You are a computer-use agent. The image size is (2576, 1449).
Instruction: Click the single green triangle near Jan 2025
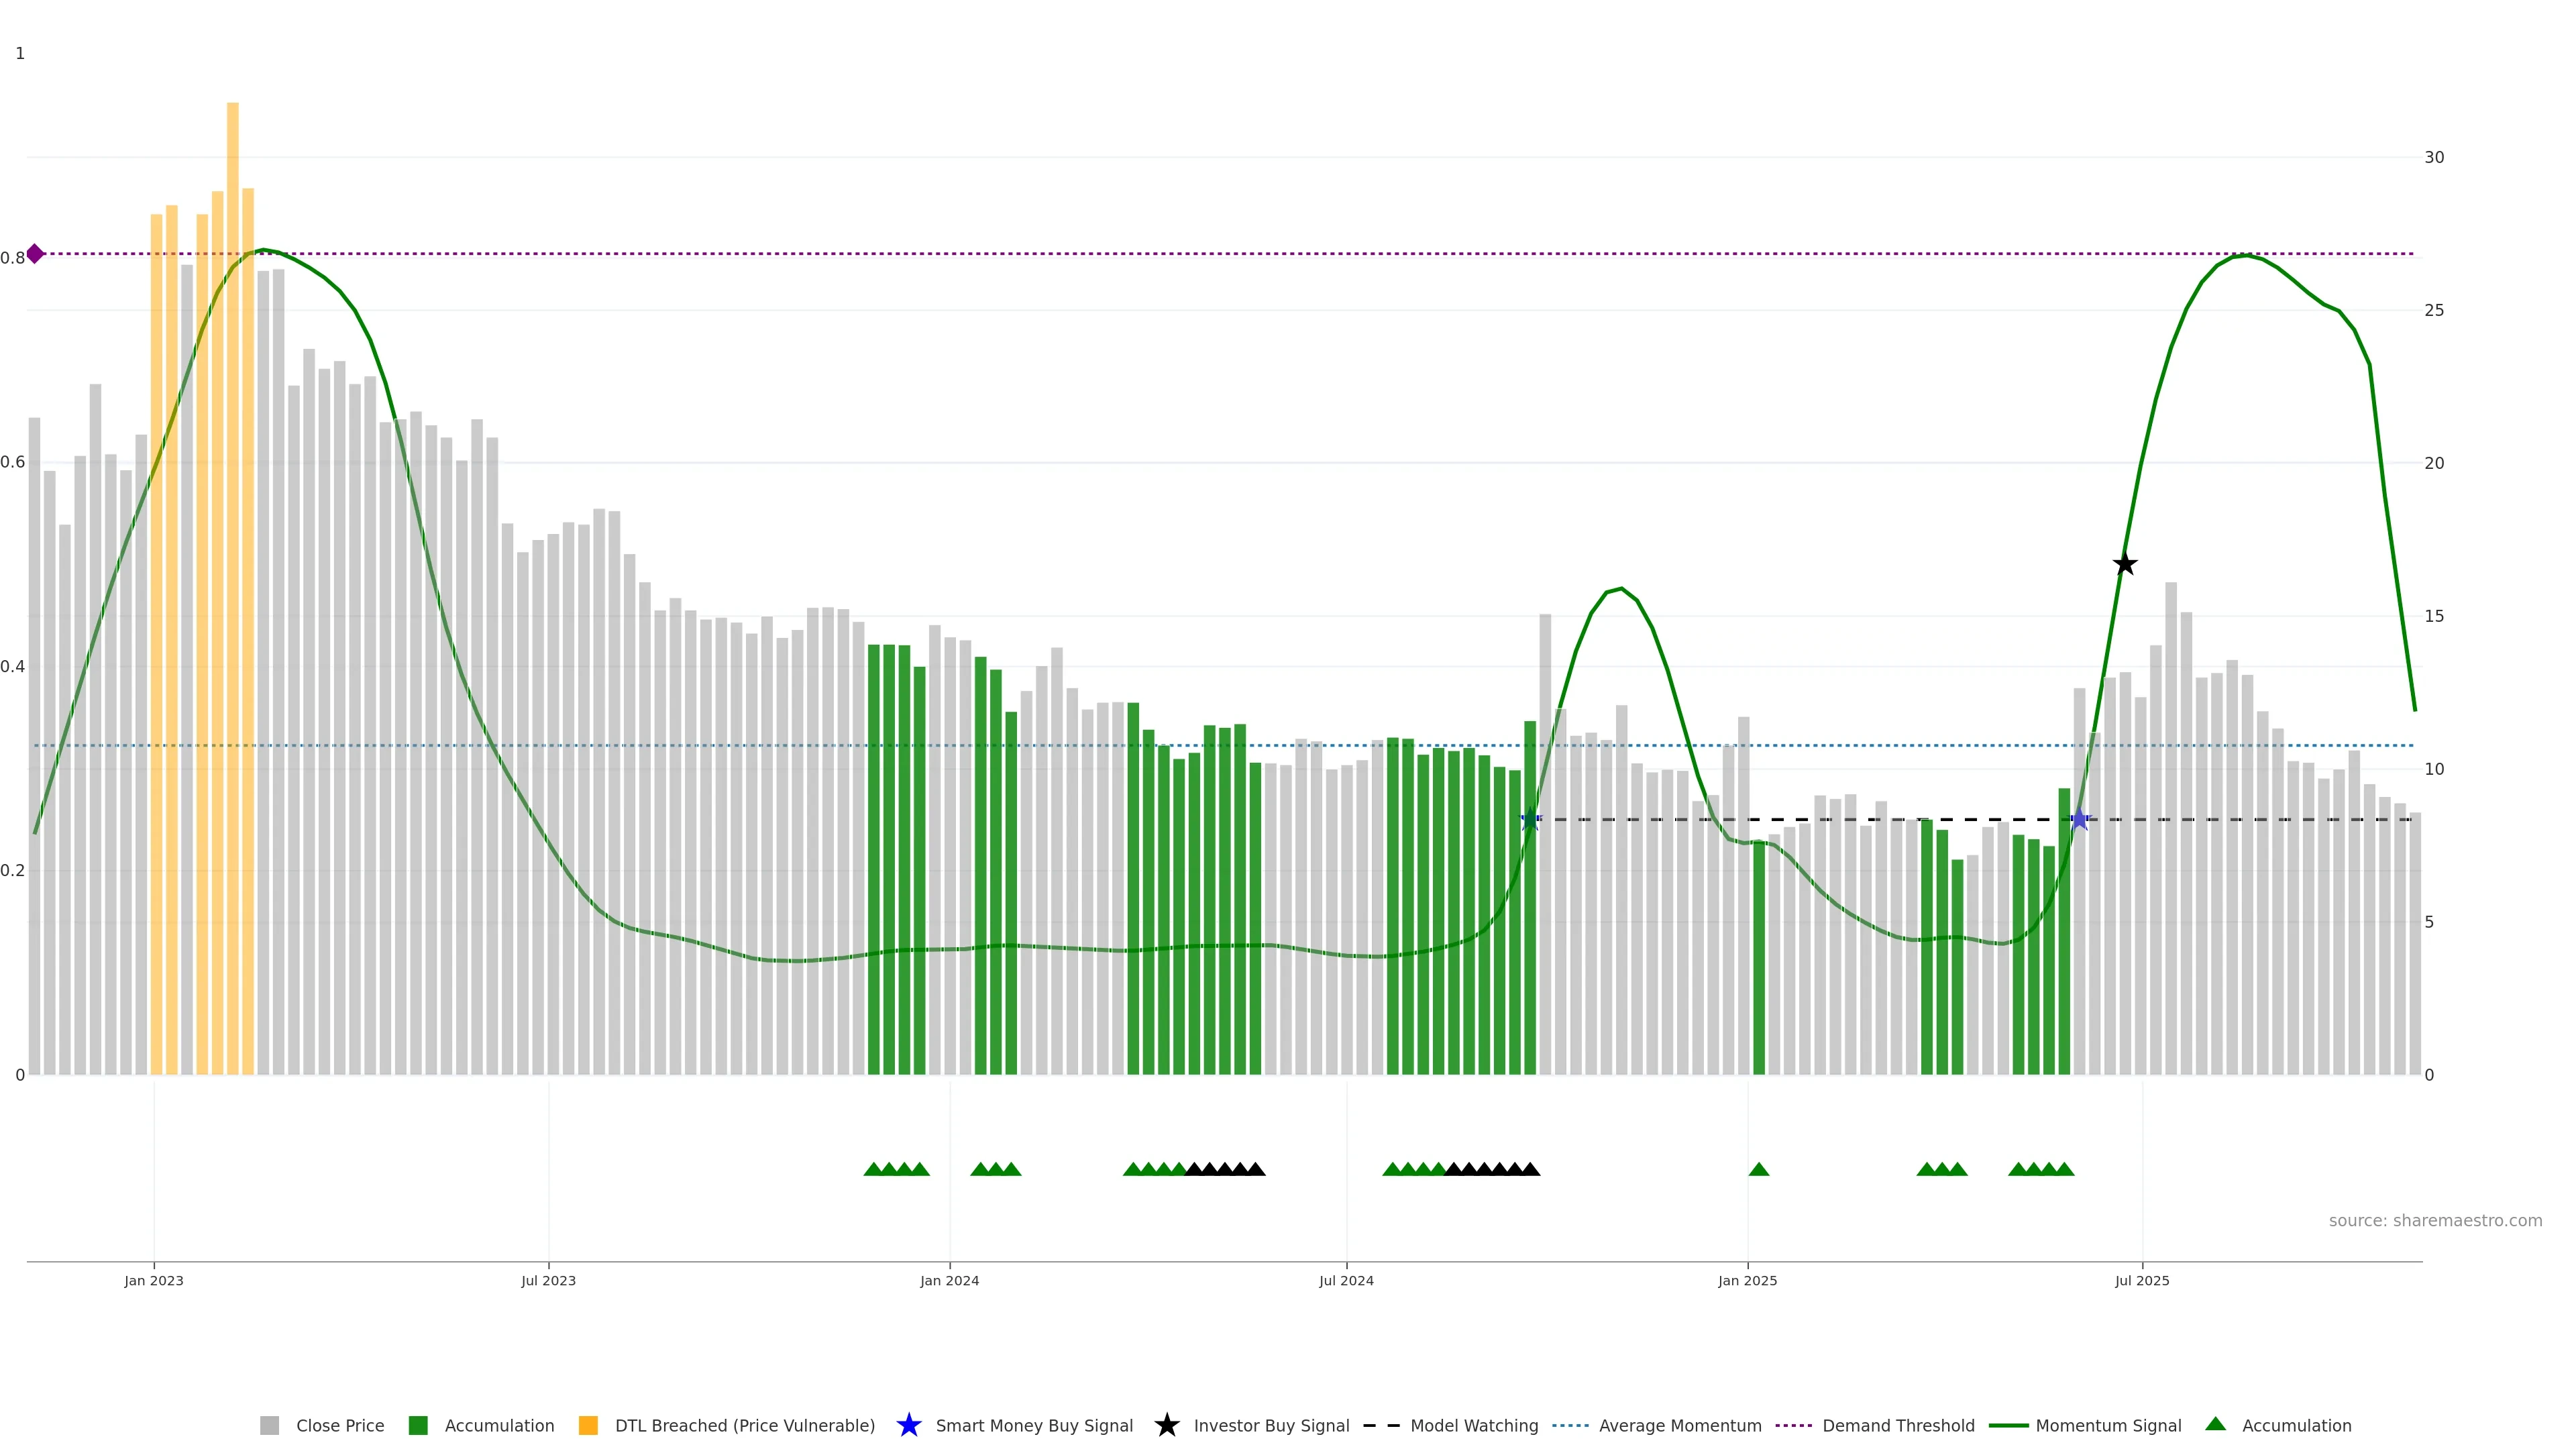(1759, 1169)
